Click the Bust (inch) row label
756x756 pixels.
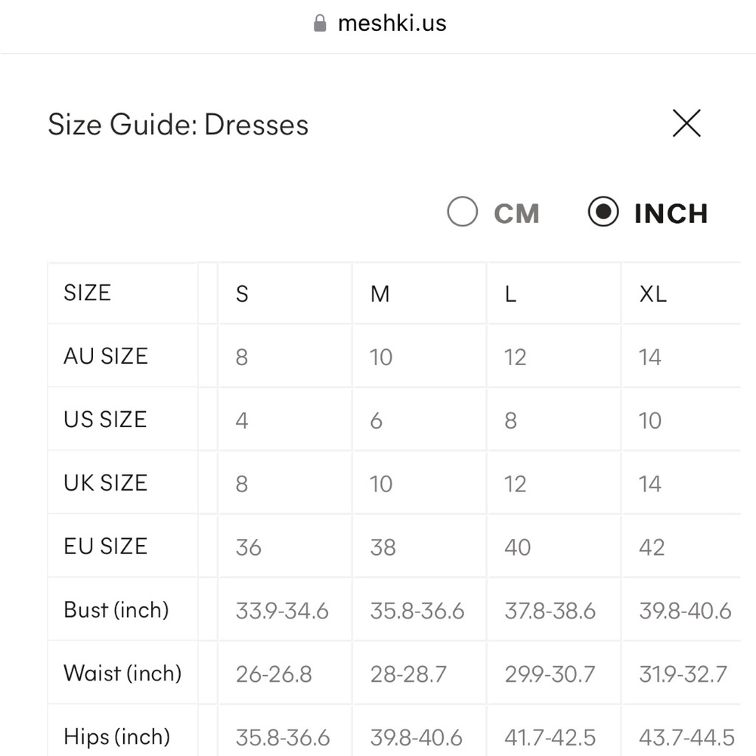[116, 610]
